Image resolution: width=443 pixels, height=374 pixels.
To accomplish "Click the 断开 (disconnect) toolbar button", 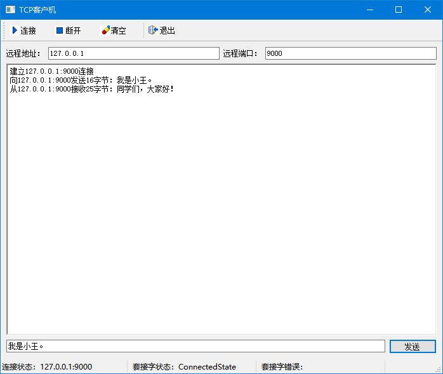I will click(69, 30).
